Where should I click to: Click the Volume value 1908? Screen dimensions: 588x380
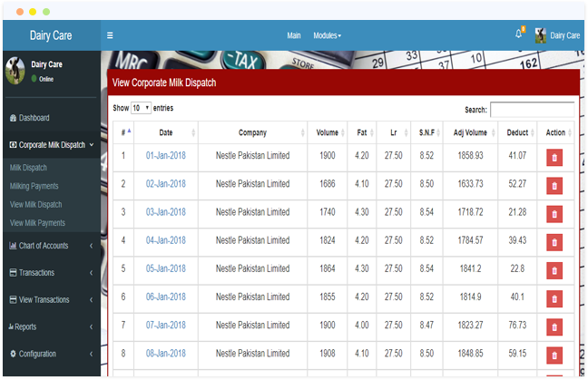[328, 354]
